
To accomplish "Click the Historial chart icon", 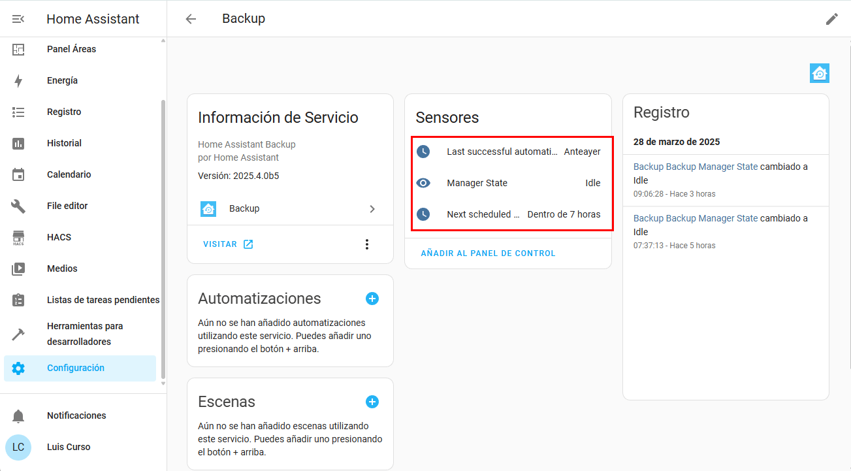I will (18, 143).
